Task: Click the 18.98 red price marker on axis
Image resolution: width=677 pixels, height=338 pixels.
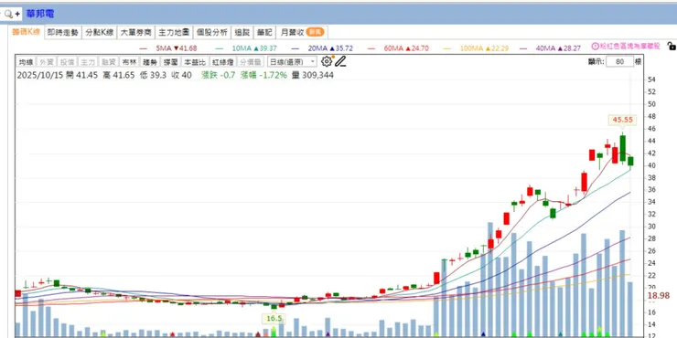Action: tap(659, 296)
